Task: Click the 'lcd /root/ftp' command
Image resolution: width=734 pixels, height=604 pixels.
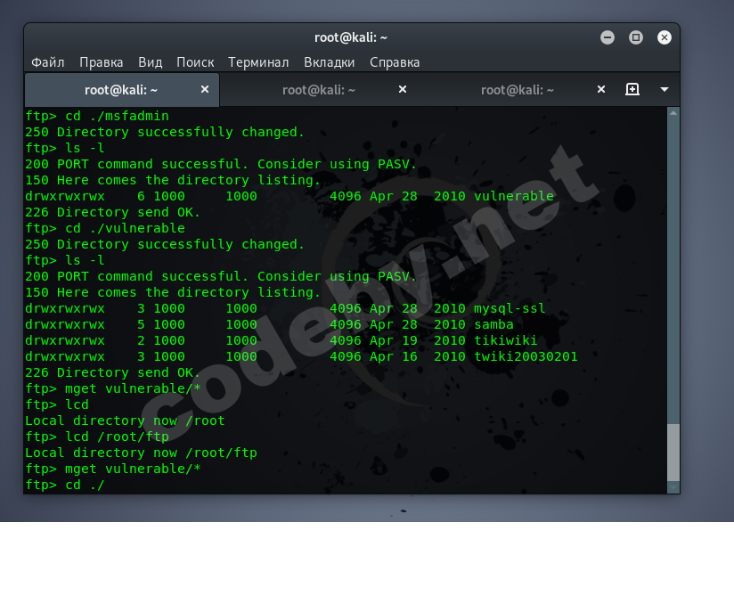Action: tap(117, 437)
